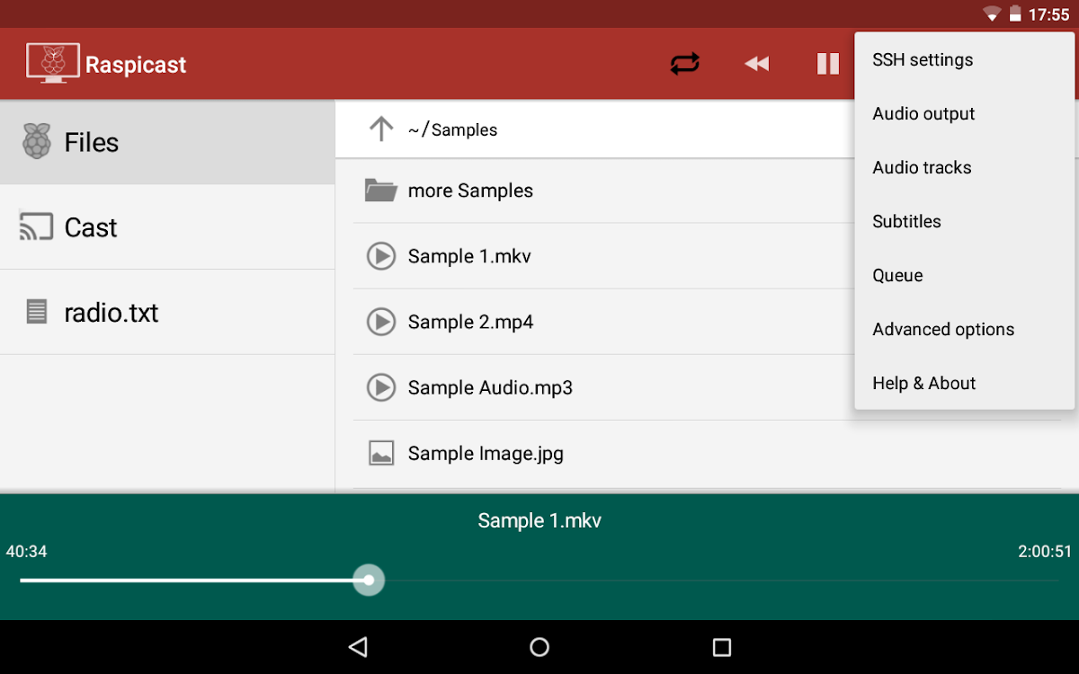Select Audio tracks in overflow menu
This screenshot has height=674, width=1079.
click(x=922, y=168)
